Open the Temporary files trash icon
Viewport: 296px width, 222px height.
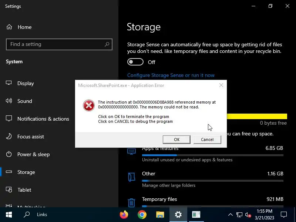[x=131, y=202]
